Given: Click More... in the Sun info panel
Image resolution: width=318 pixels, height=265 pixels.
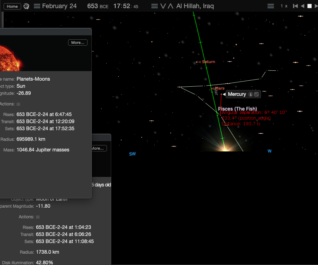Looking at the screenshot, I should (78, 42).
